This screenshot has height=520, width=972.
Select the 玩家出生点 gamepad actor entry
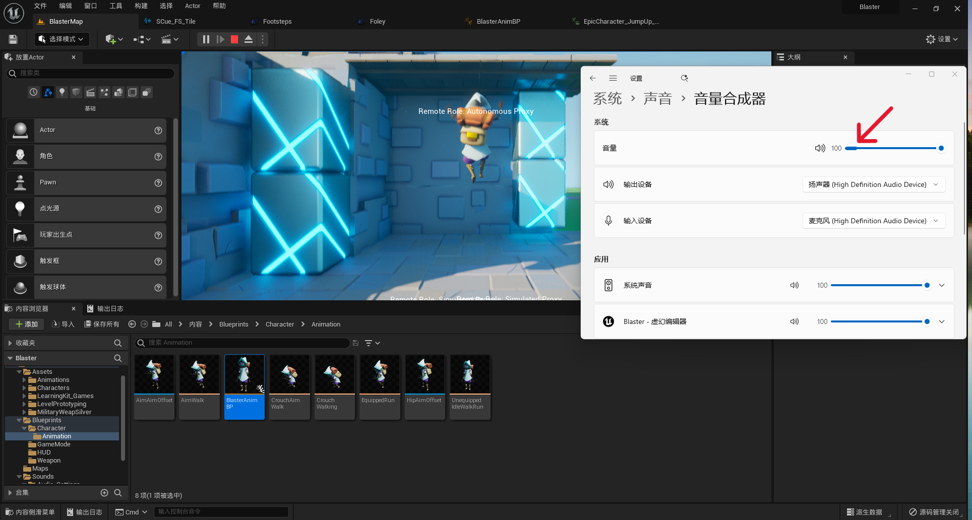pyautogui.click(x=86, y=235)
